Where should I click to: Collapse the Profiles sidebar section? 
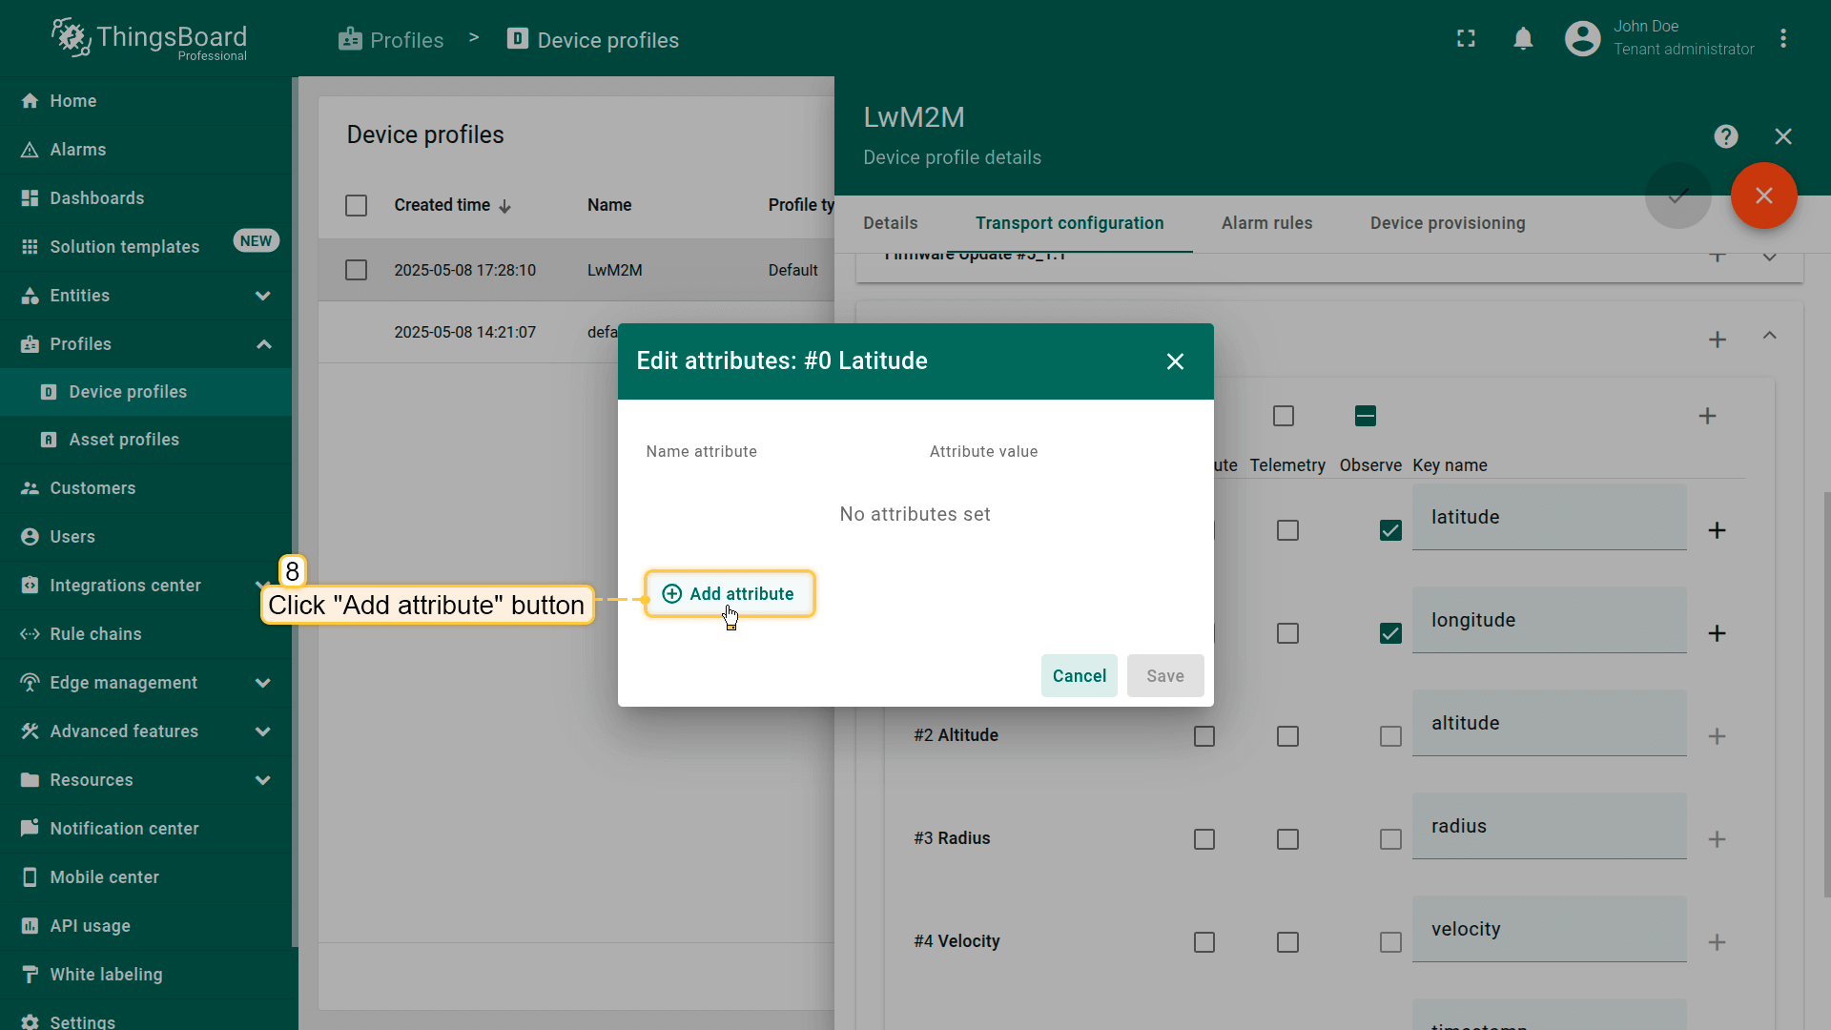pyautogui.click(x=263, y=344)
